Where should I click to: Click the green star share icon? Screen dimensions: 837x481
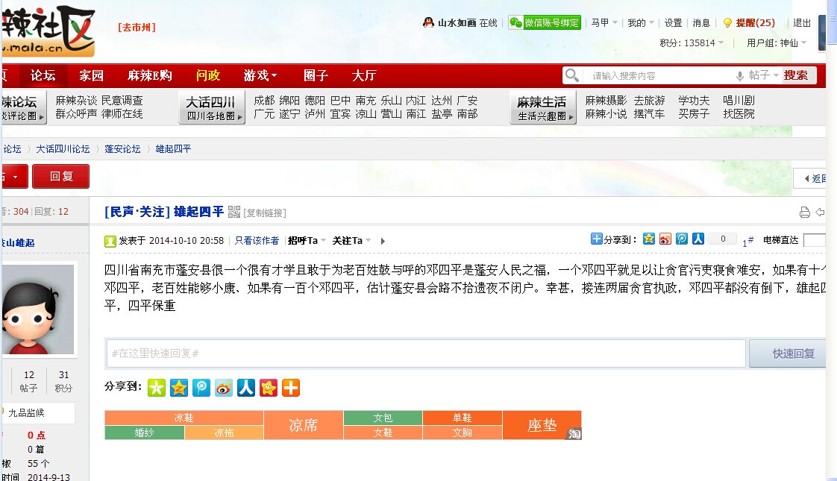(x=157, y=388)
